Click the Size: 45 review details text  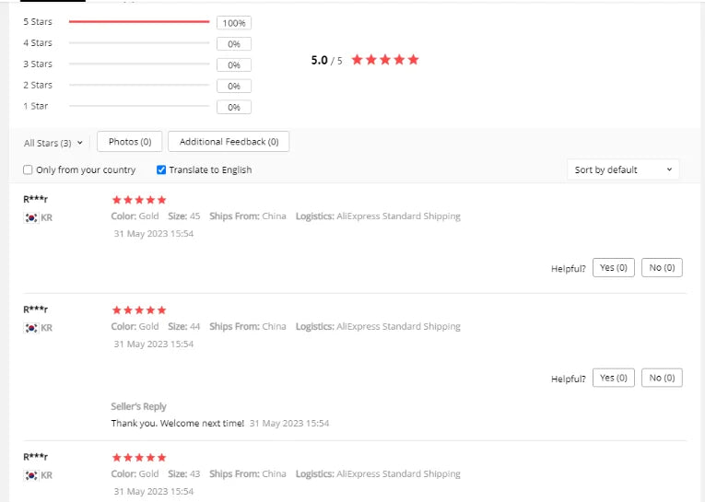184,216
